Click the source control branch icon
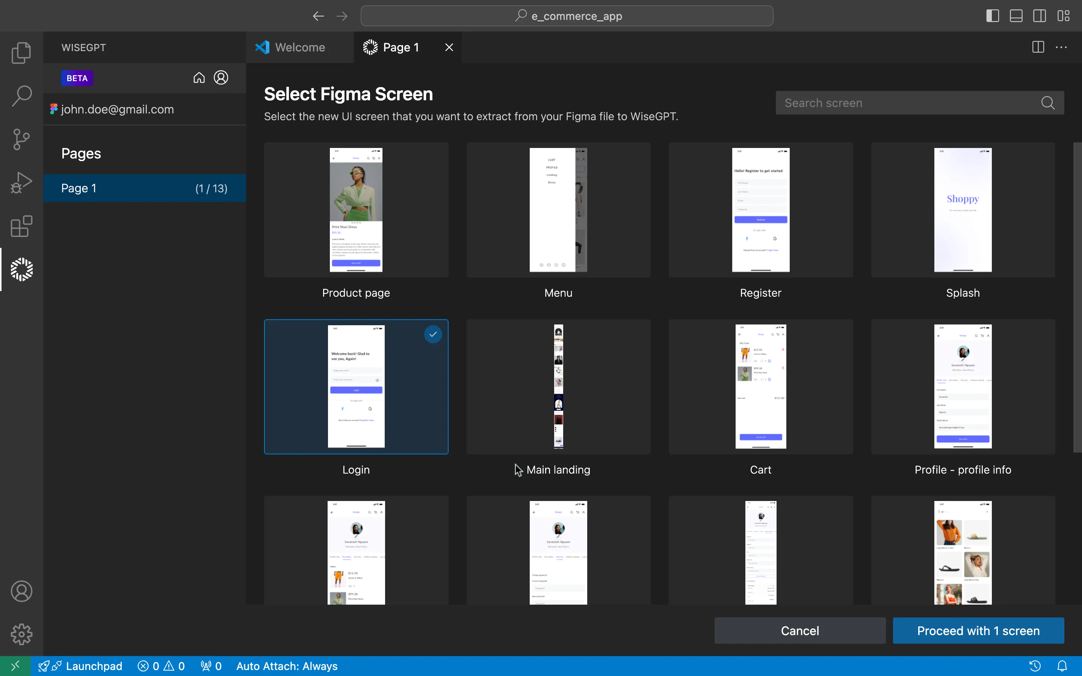 click(x=21, y=139)
